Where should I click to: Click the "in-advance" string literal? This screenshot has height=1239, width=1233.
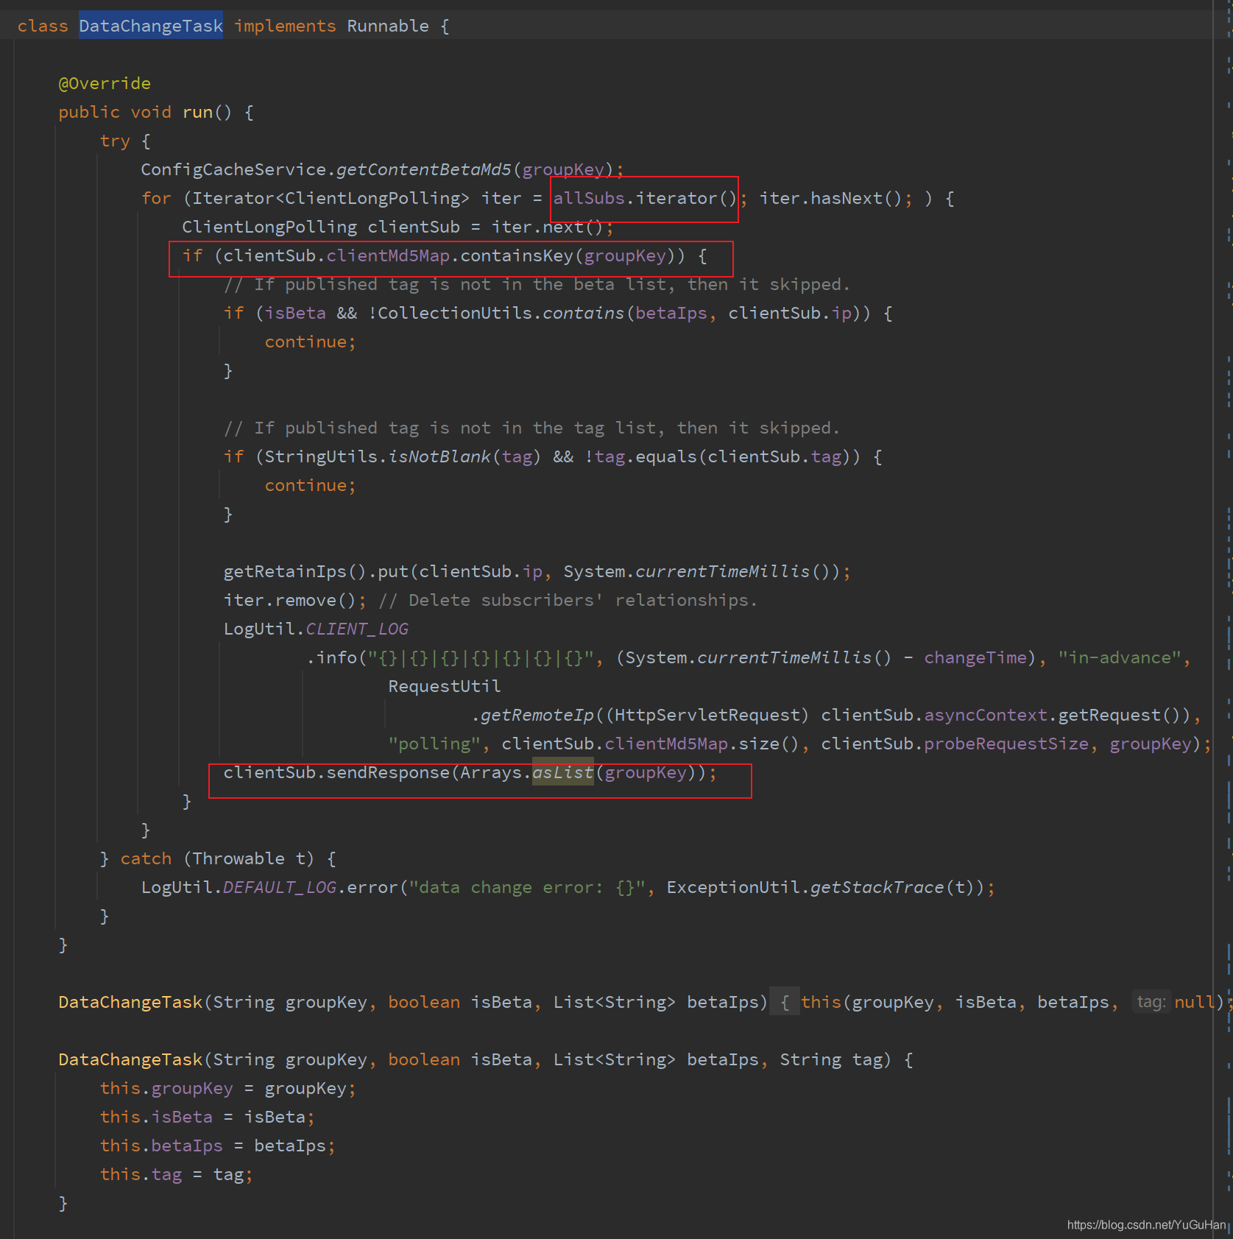coord(1119,657)
